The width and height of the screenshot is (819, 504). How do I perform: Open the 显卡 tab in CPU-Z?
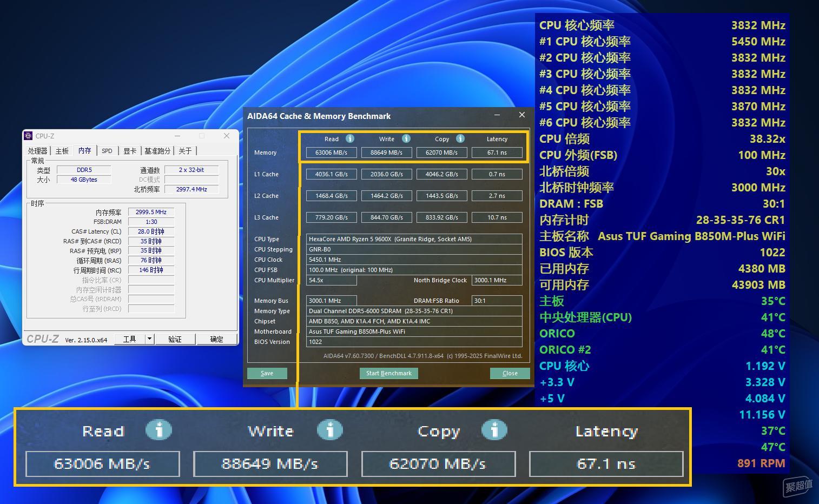click(130, 151)
